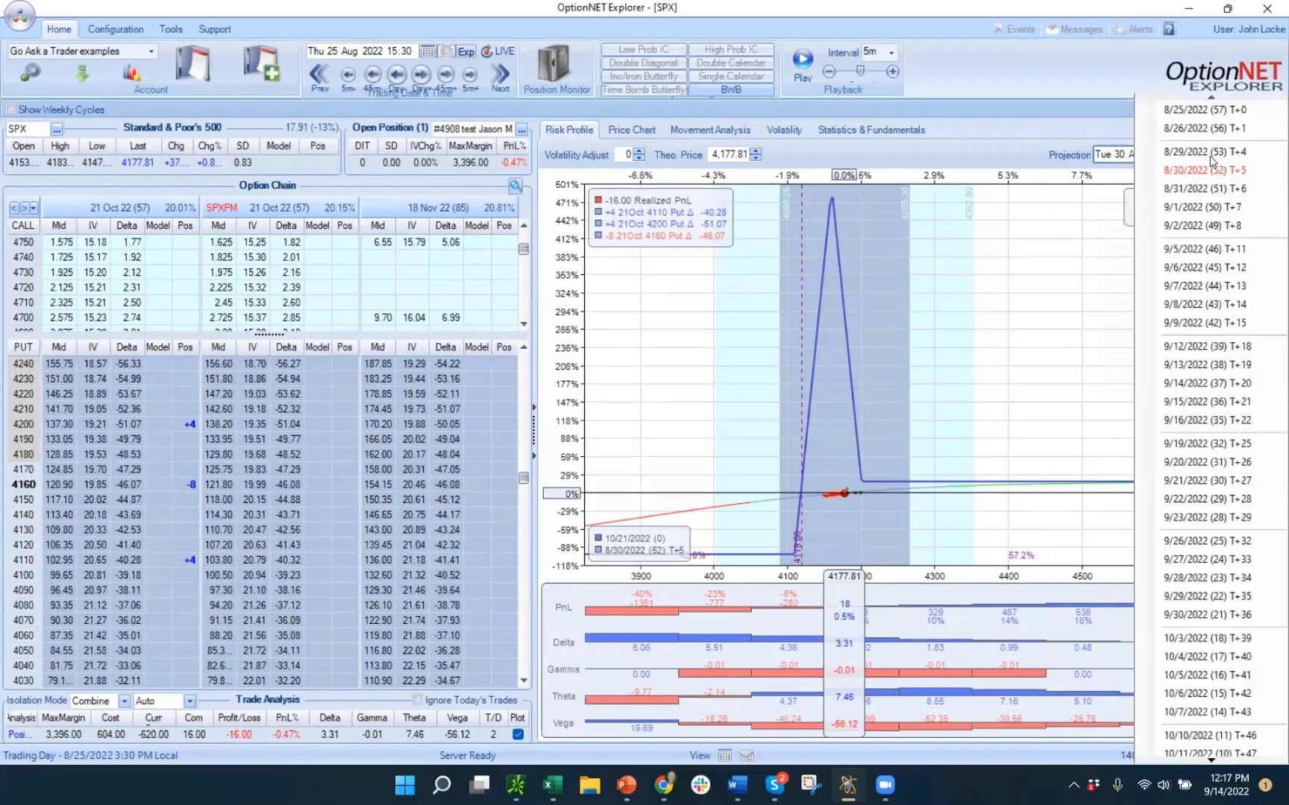Toggle the -8 21Oct 4160 Put legend checkbox
1289x805 pixels.
pos(598,236)
